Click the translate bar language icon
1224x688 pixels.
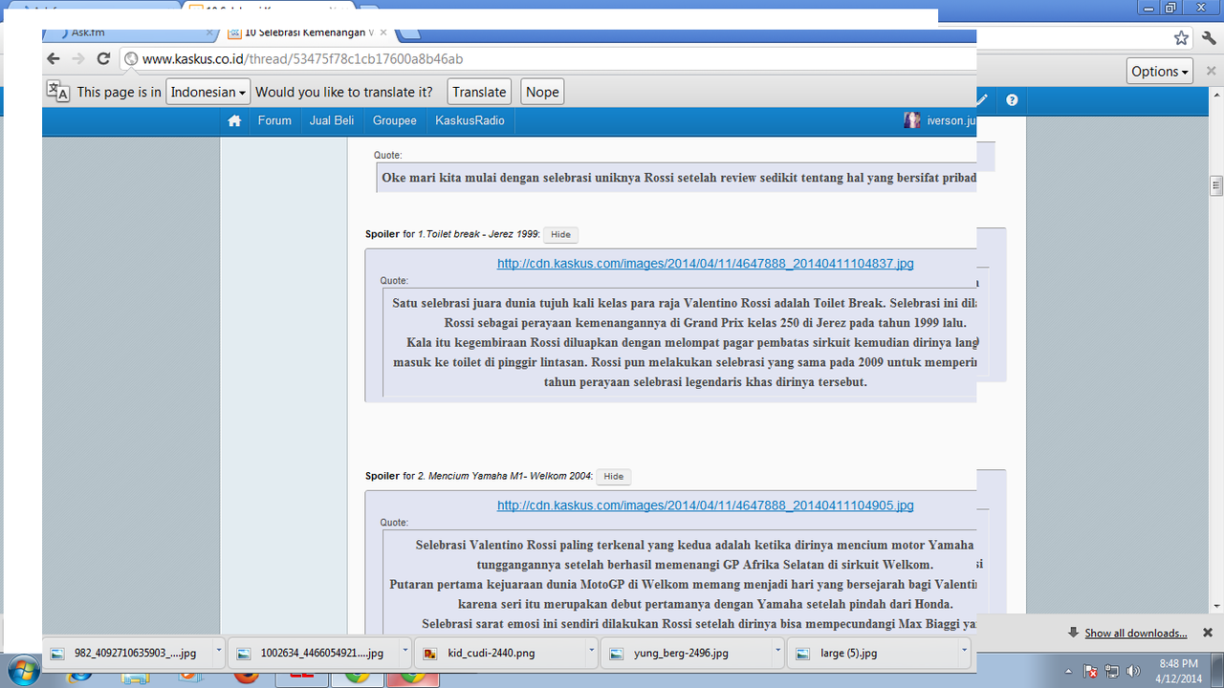(x=58, y=92)
